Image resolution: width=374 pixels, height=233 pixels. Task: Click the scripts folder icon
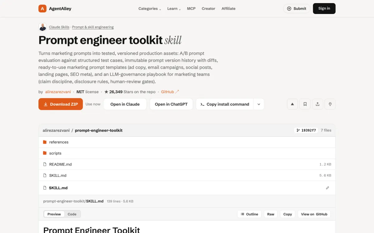(x=45, y=153)
